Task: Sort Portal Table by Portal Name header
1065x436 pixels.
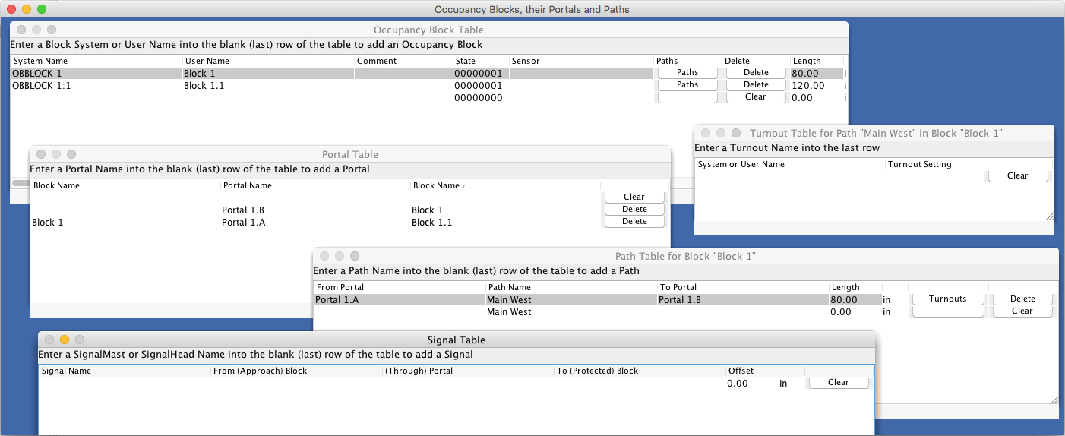Action: [x=314, y=185]
